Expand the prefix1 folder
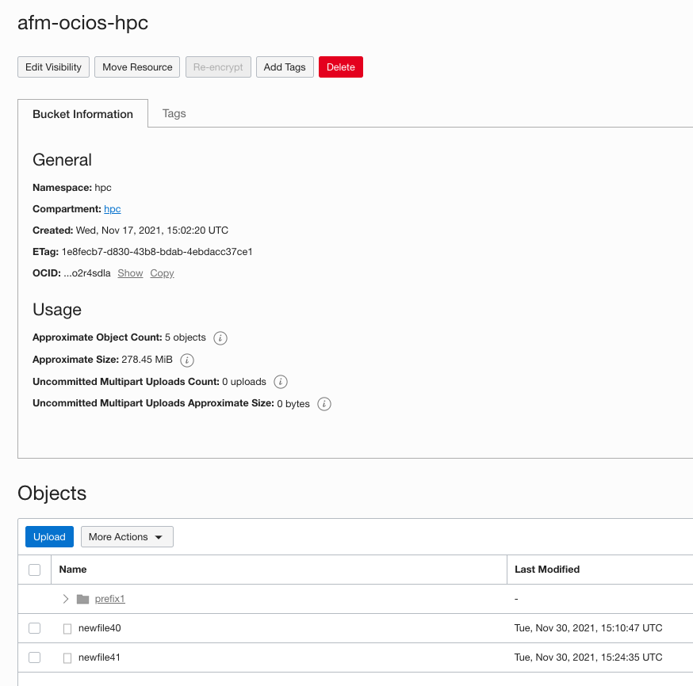Screen dimensions: 693x686 point(66,598)
